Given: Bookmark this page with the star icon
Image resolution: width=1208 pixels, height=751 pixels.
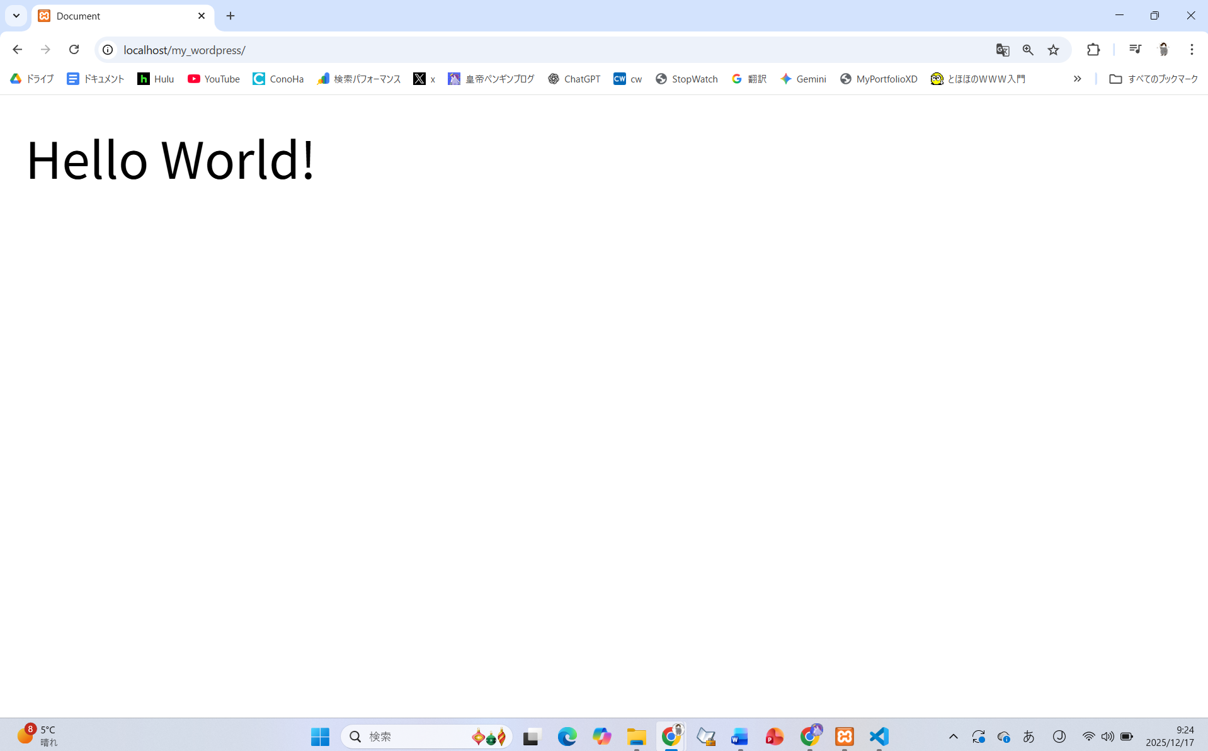Looking at the screenshot, I should (x=1053, y=50).
